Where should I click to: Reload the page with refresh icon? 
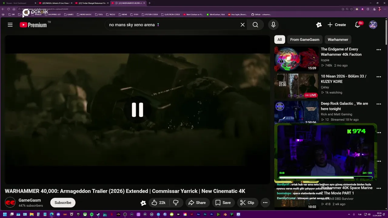[8, 9]
